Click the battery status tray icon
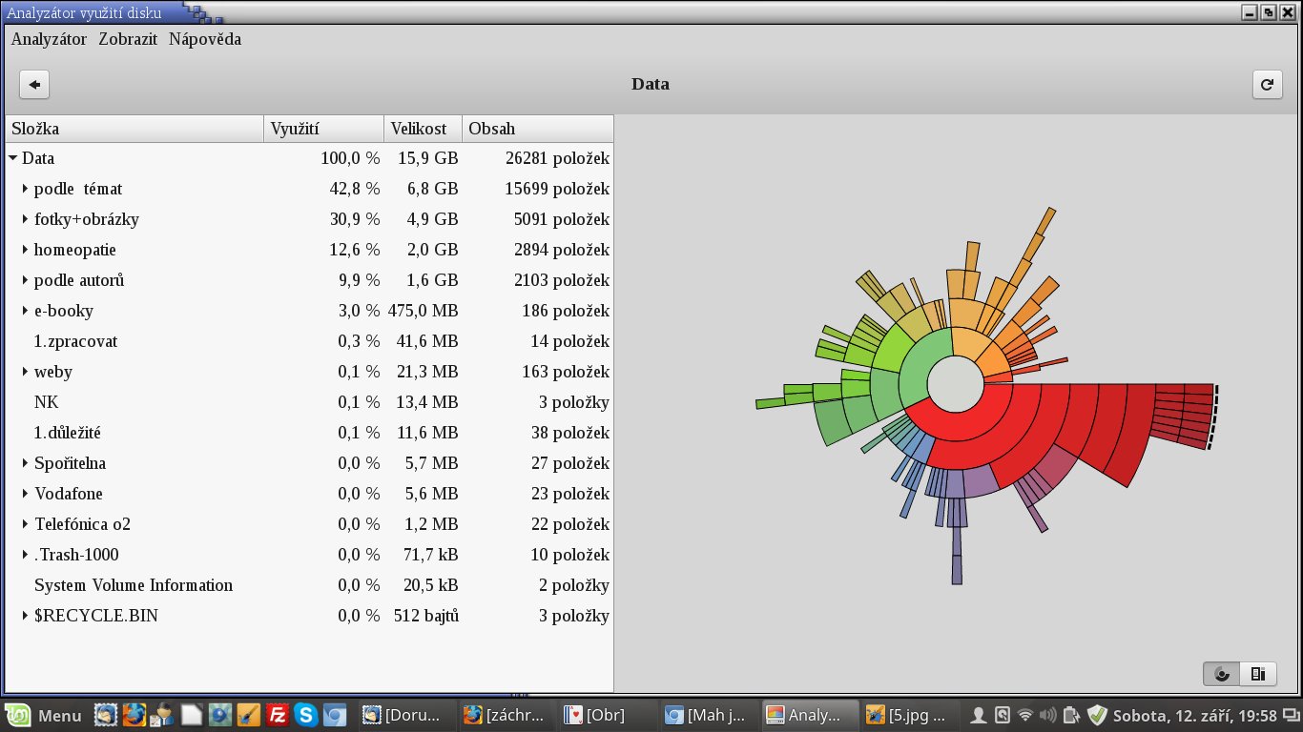The image size is (1303, 732). (x=1072, y=714)
